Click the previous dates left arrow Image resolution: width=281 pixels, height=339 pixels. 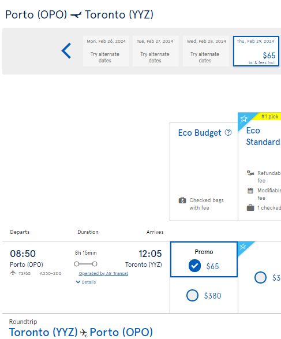[x=66, y=51]
